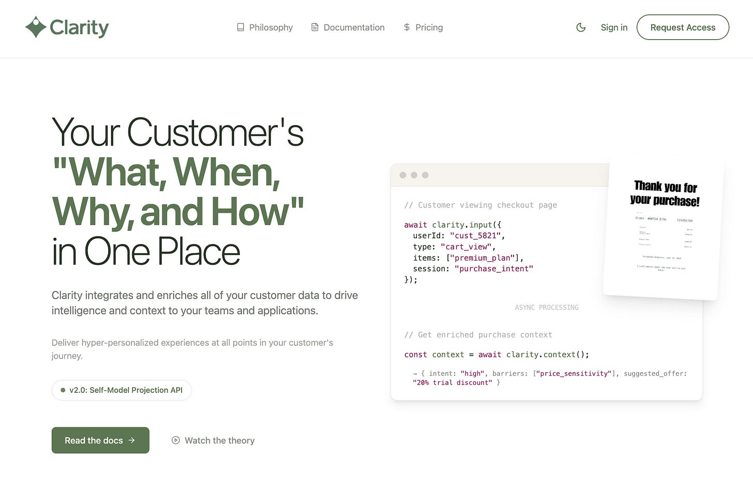Click the arrow icon in Read the docs

(132, 440)
